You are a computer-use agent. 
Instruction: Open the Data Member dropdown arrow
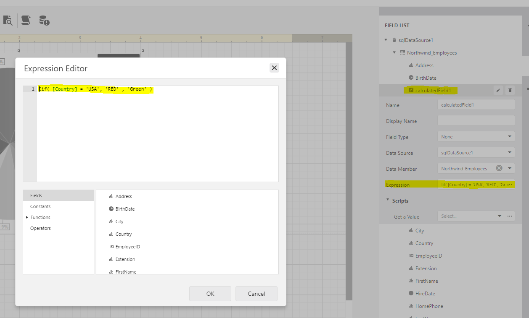coord(510,169)
